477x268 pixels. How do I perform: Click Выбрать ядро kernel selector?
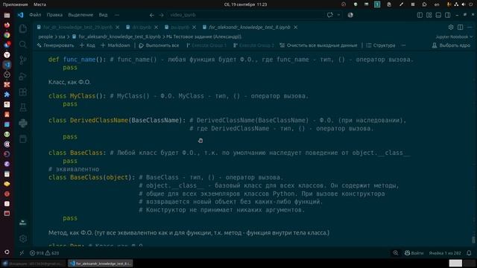click(x=451, y=45)
